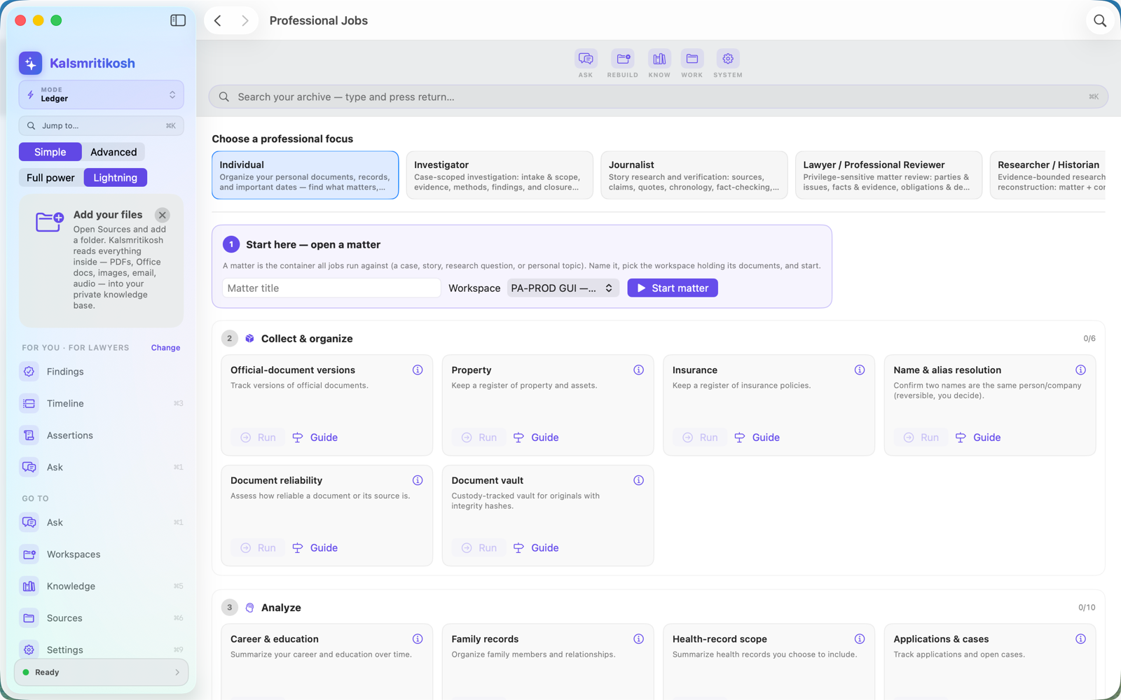This screenshot has width=1121, height=700.
Task: Click the Jump to search field
Action: coord(102,126)
